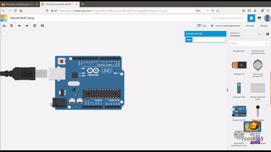Fit the circuit to view

coord(4,34)
